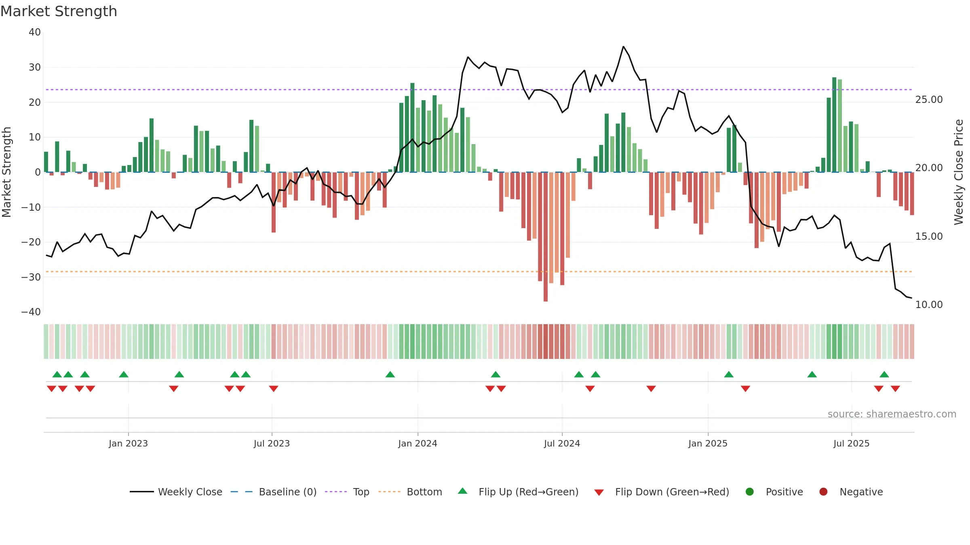Click the green flip-up marker just after Jan 2025
Screen dimensions: 970x545
[729, 374]
